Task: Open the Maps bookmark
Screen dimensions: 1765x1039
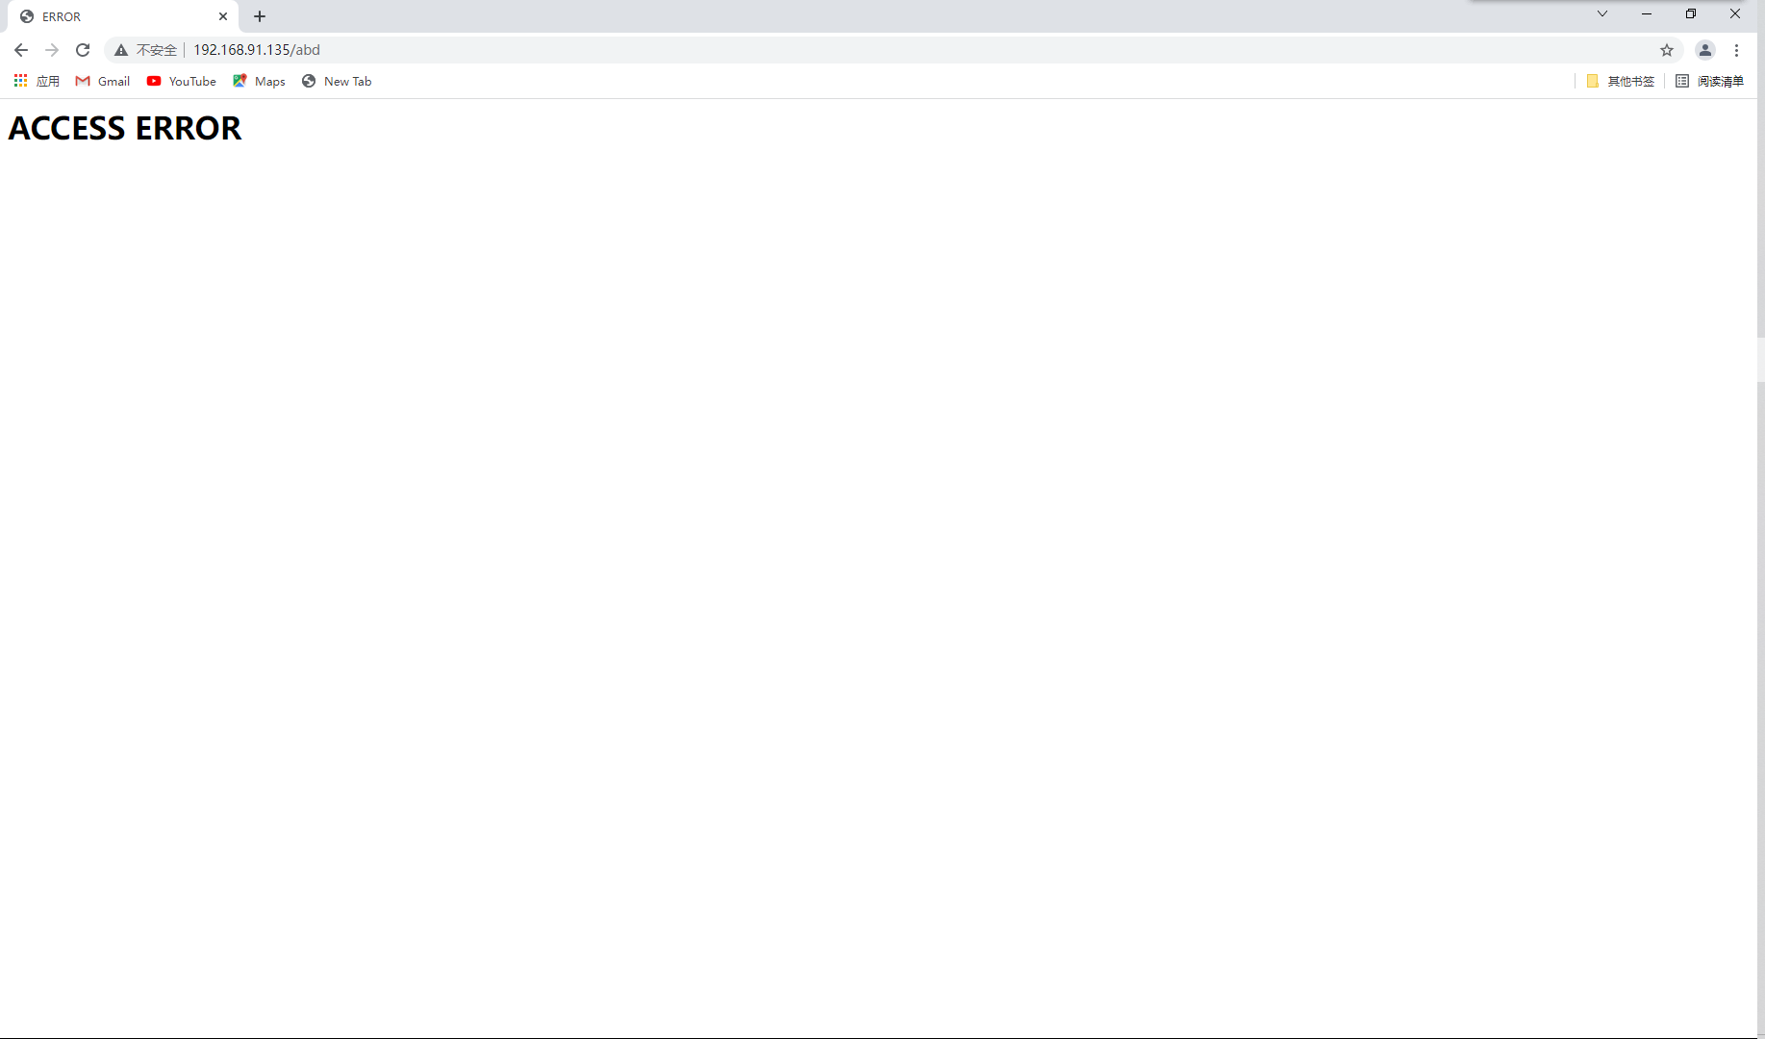Action: pos(259,81)
